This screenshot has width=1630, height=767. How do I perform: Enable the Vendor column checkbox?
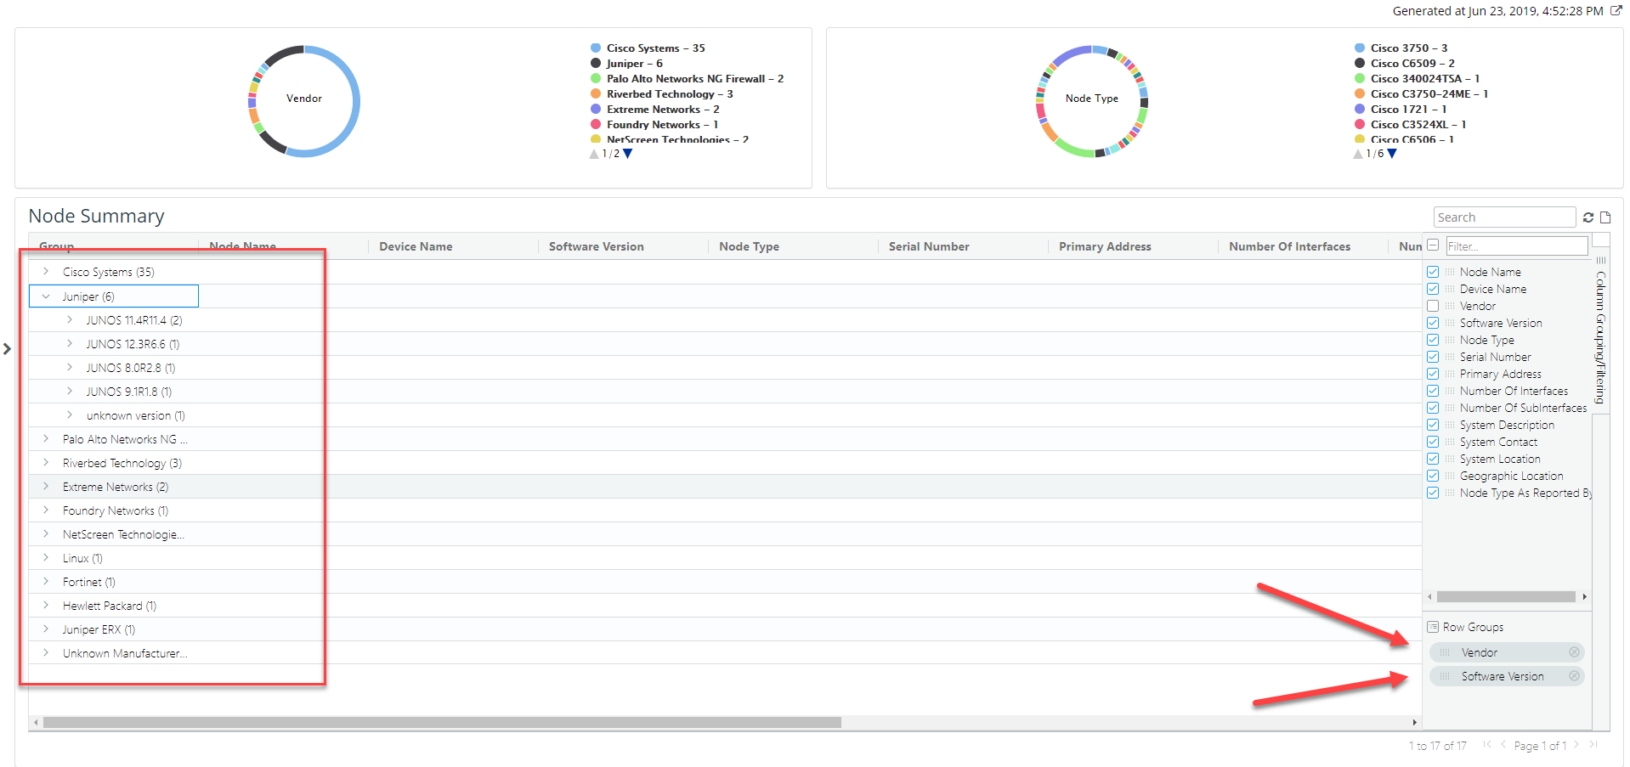[x=1433, y=306]
